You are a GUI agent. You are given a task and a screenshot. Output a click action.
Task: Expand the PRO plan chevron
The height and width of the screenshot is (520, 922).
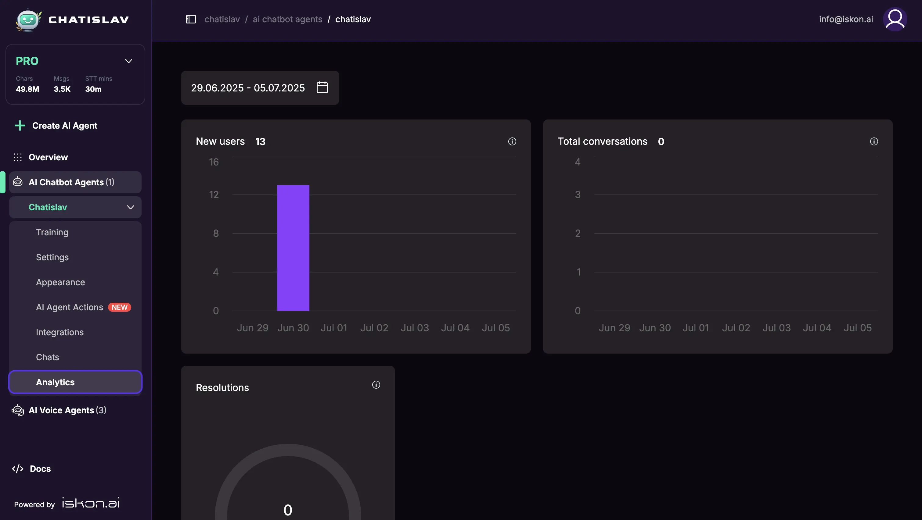(x=129, y=61)
